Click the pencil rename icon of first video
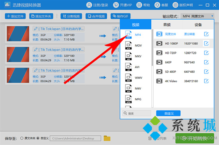The image size is (219, 145). [35, 29]
